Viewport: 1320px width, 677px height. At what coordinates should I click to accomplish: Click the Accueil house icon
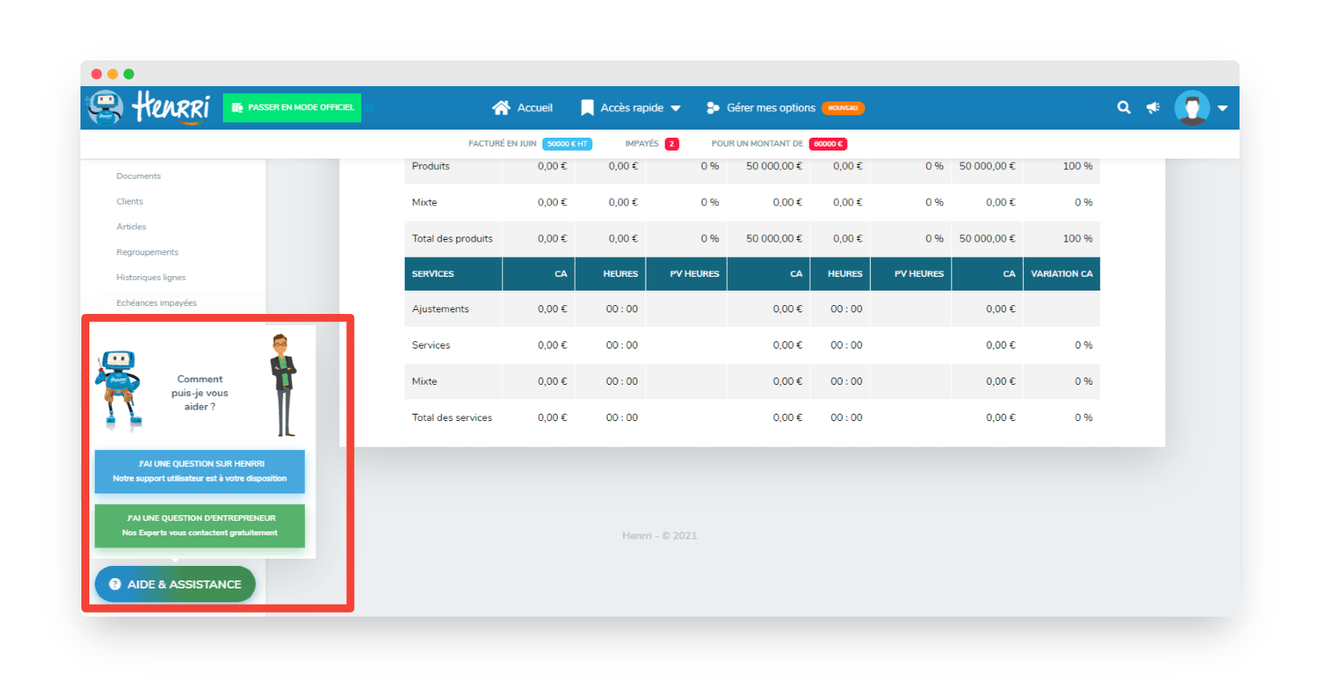(x=501, y=107)
